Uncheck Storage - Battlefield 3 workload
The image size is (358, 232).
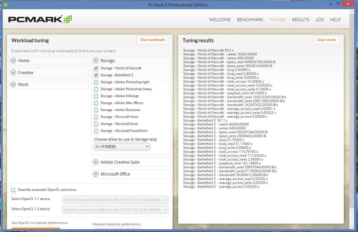coord(96,75)
